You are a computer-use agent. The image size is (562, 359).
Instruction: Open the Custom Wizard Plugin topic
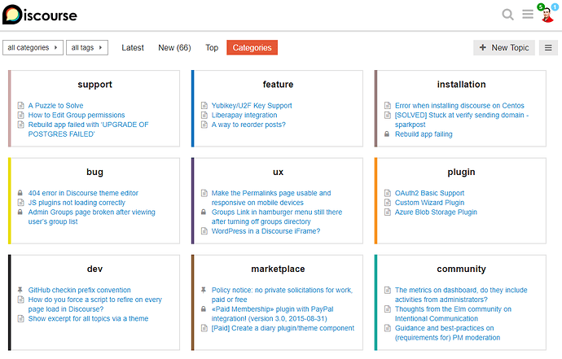tap(429, 203)
